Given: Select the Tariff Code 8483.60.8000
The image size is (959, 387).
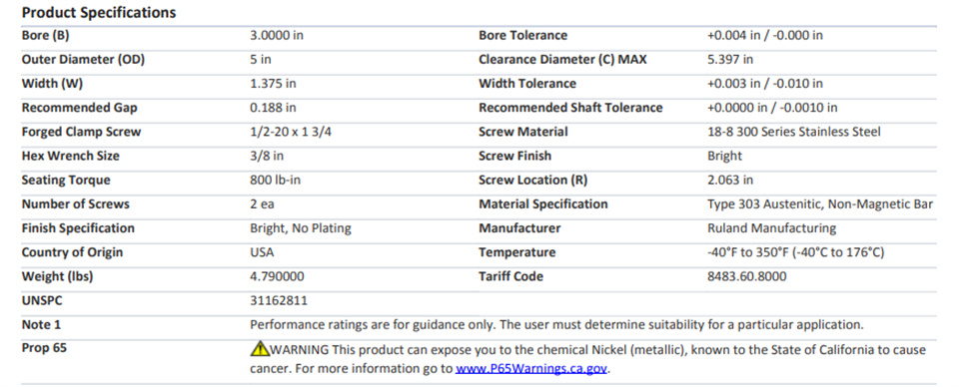Looking at the screenshot, I should (747, 276).
